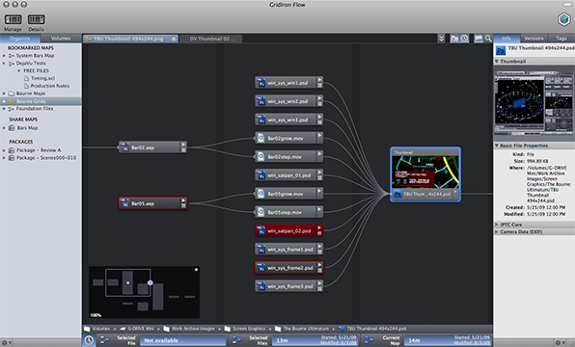This screenshot has height=347, width=575.
Task: Click the TBU Thumbnail selected node preview
Action: click(425, 172)
